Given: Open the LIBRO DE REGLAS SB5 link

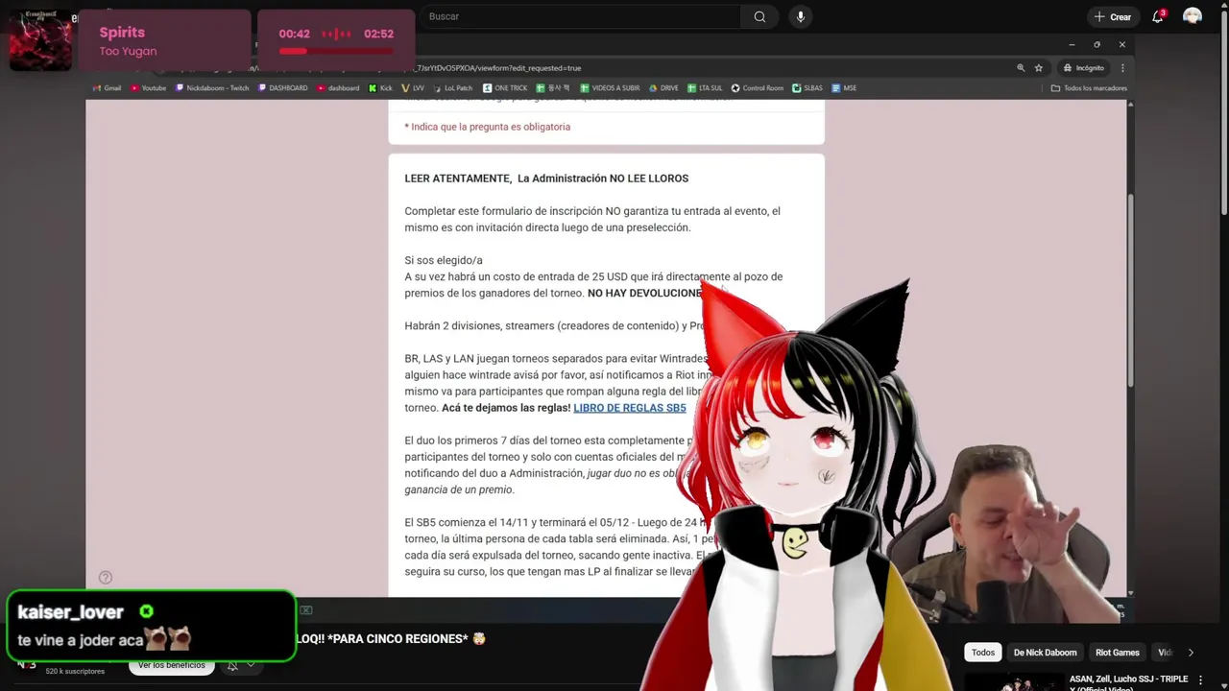Looking at the screenshot, I should pos(630,408).
